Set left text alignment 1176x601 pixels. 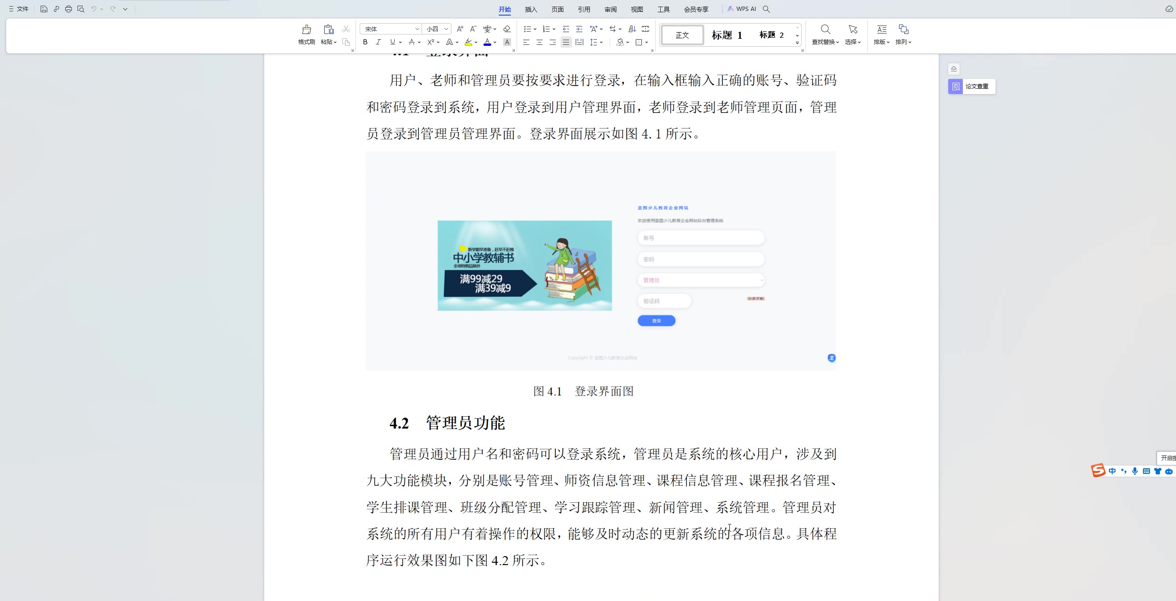tap(526, 42)
